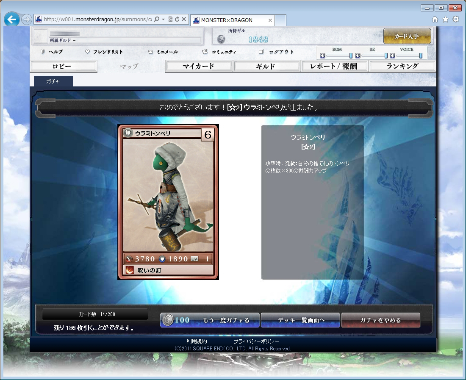Click the sword attack icon on the card
466x380 pixels.
tap(129, 259)
